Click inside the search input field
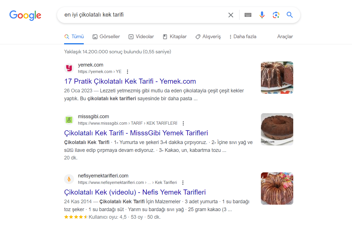This screenshot has width=352, height=226. tap(141, 15)
